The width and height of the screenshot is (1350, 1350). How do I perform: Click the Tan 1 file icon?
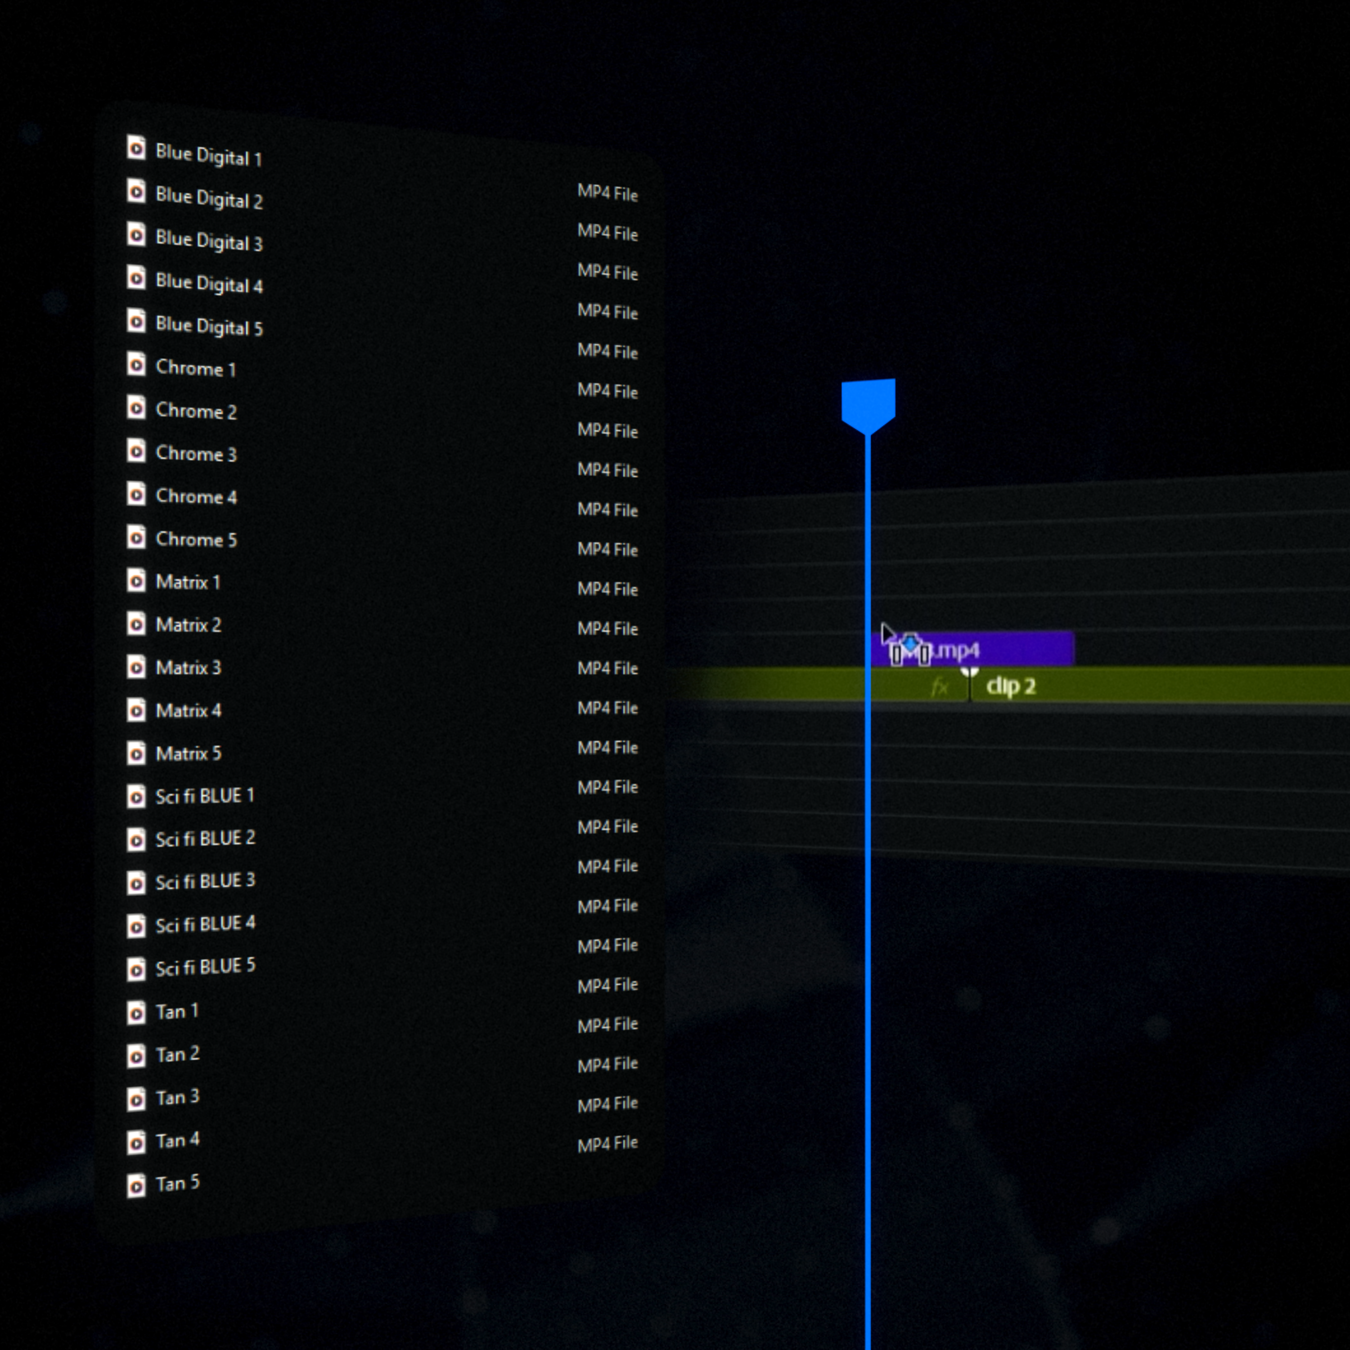coord(136,1012)
